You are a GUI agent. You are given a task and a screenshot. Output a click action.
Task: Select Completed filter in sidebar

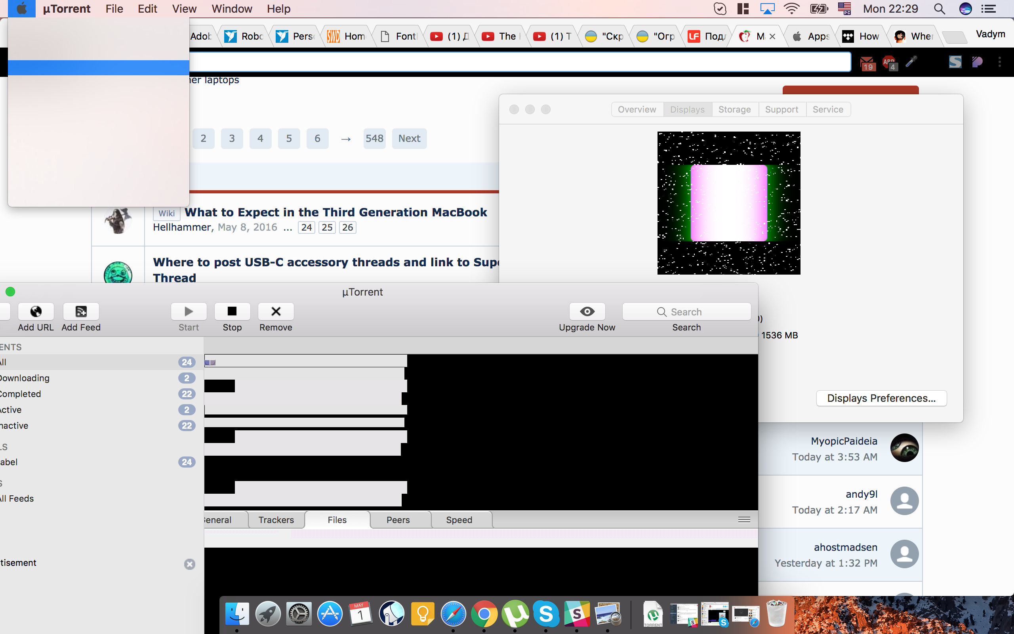(x=21, y=394)
